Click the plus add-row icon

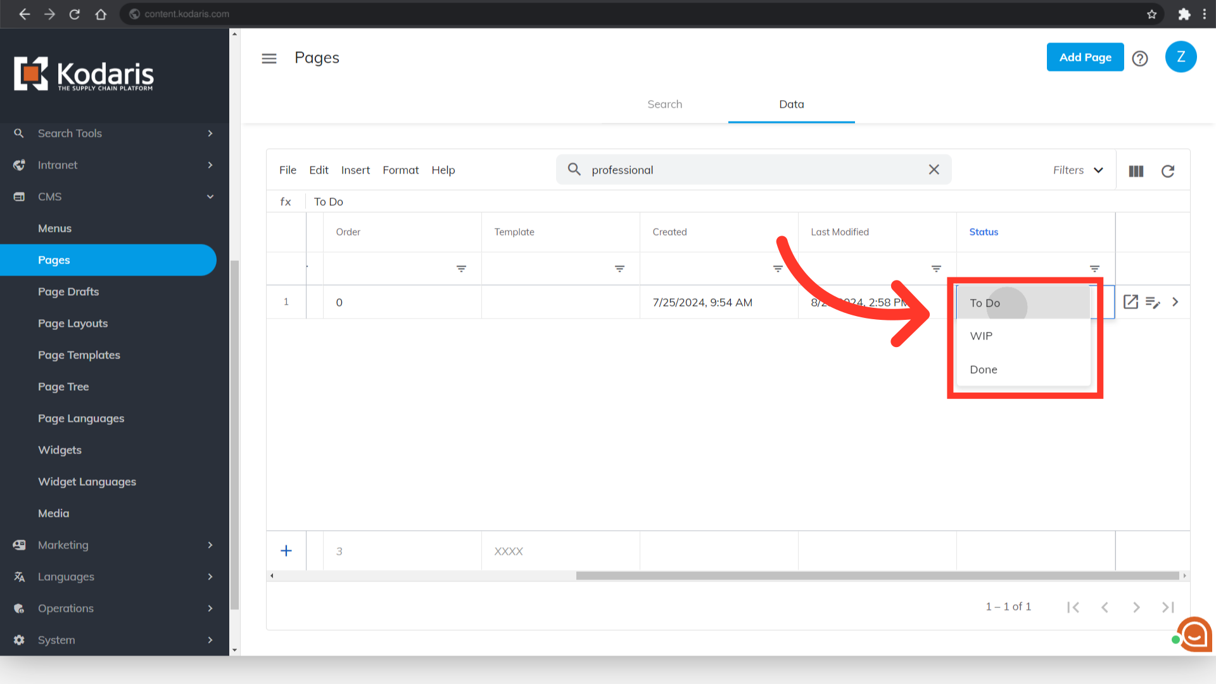(x=286, y=551)
